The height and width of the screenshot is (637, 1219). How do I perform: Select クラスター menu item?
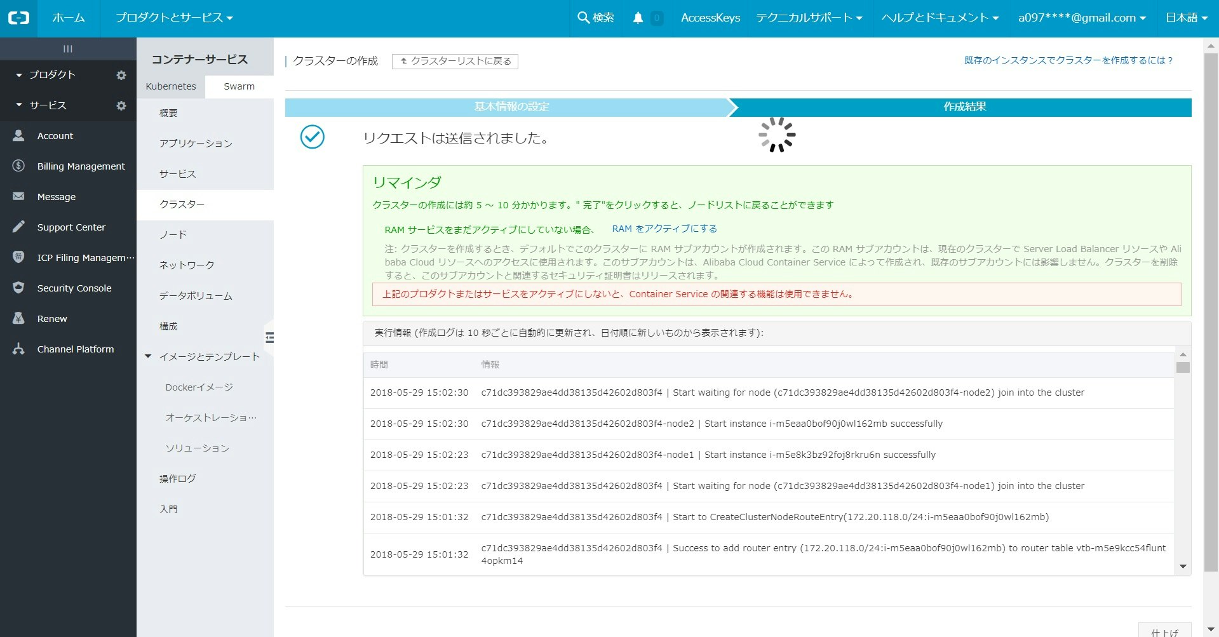click(x=205, y=205)
